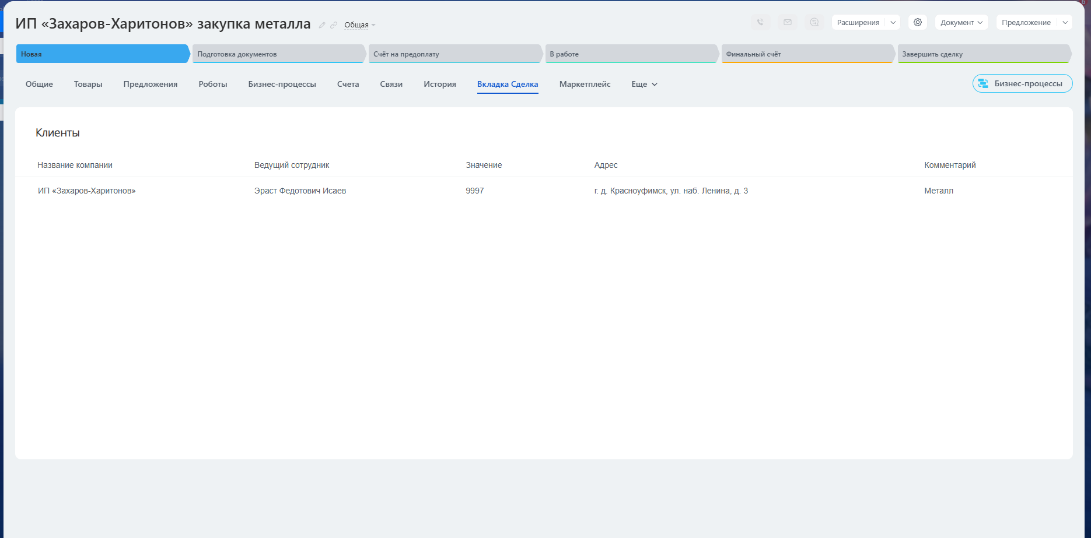
Task: Set deal stage to Подготовка документов
Action: pyautogui.click(x=278, y=54)
